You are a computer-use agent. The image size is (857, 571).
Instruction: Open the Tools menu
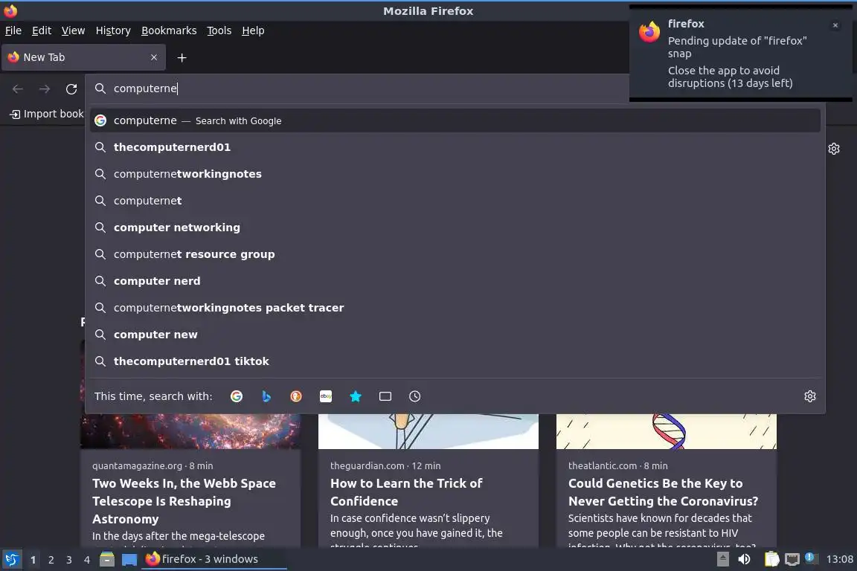(x=219, y=30)
